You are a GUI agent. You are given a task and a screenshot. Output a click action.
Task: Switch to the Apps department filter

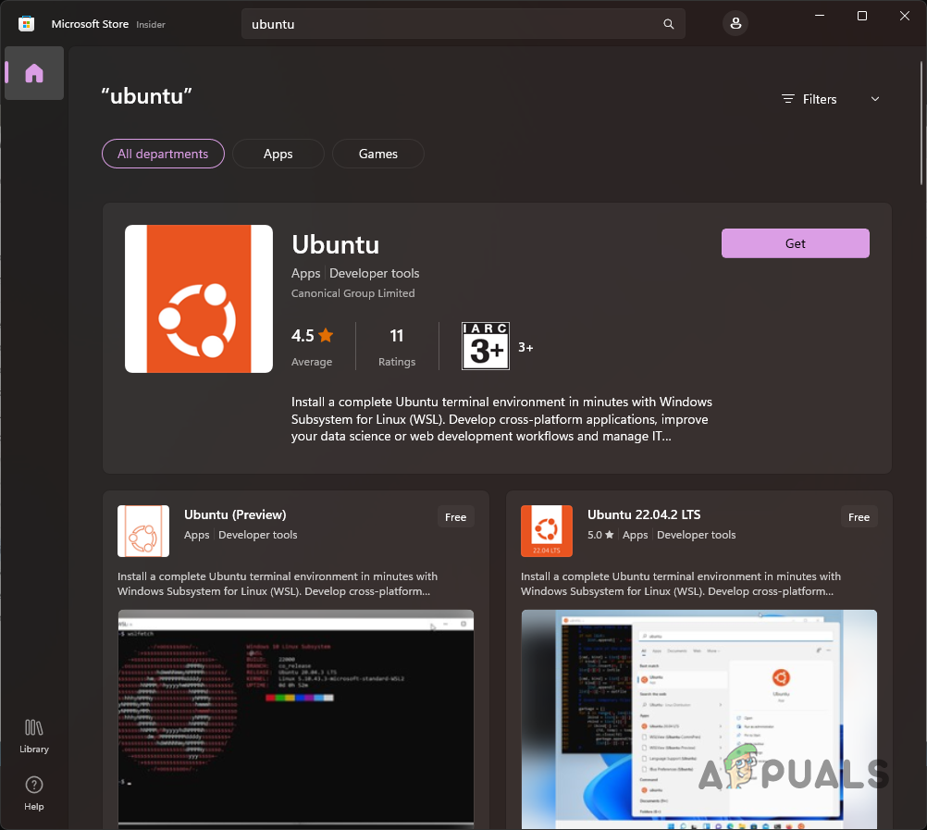[278, 154]
